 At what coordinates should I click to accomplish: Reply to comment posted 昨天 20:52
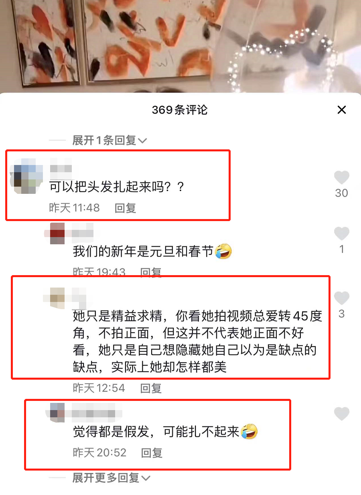pyautogui.click(x=152, y=453)
